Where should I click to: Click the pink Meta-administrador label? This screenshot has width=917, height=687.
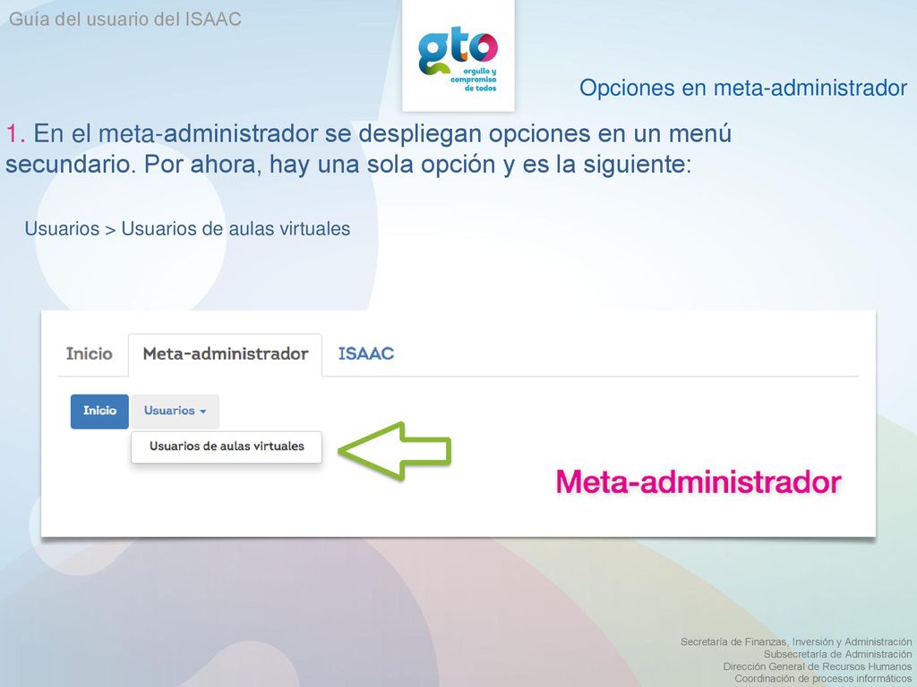[698, 482]
